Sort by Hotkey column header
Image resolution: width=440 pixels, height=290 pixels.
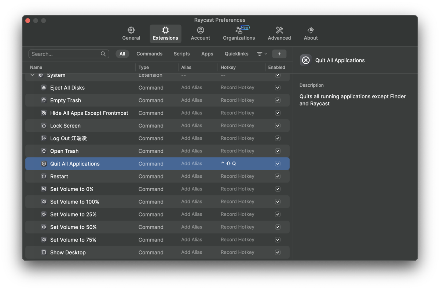(228, 68)
